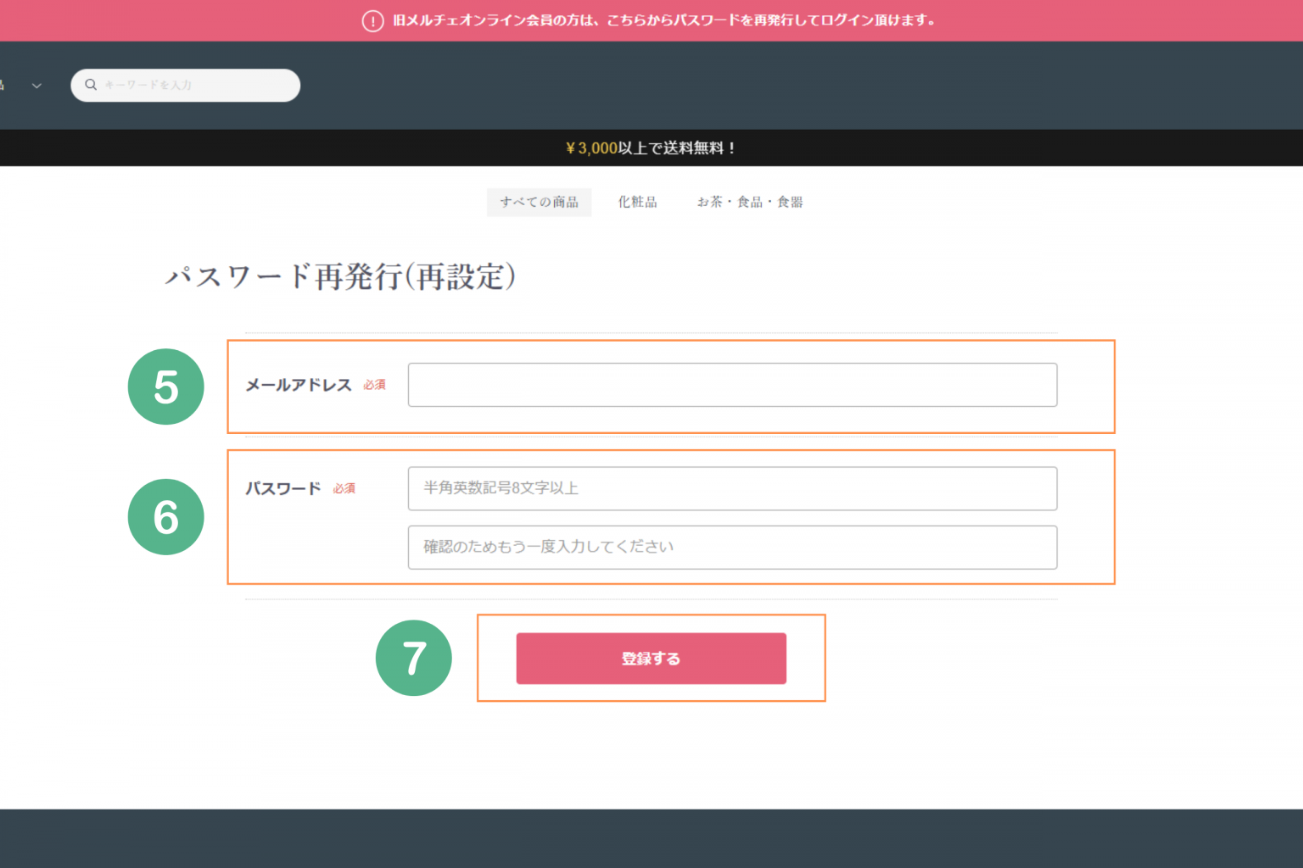1303x868 pixels.
Task: Open the お茶・食品・食器 category tab
Action: pyautogui.click(x=750, y=202)
